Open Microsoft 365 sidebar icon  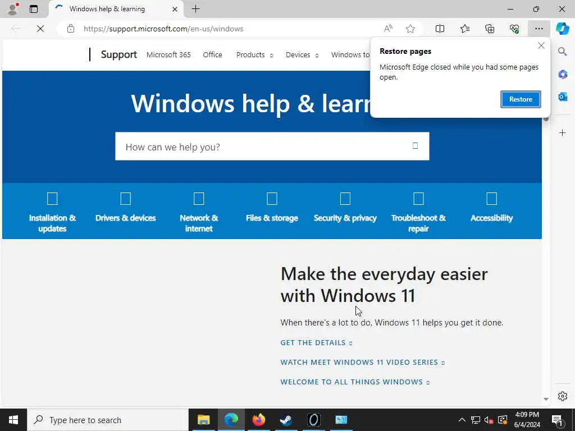pos(563,75)
